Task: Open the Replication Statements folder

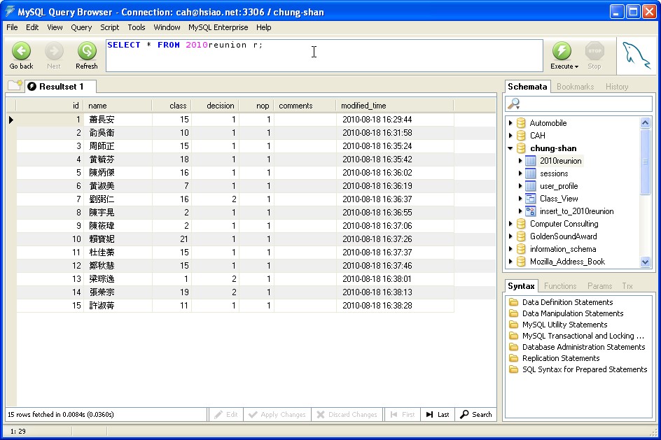Action: [x=513, y=358]
